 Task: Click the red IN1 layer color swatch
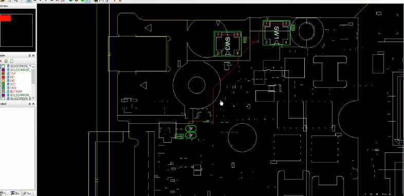[4, 77]
